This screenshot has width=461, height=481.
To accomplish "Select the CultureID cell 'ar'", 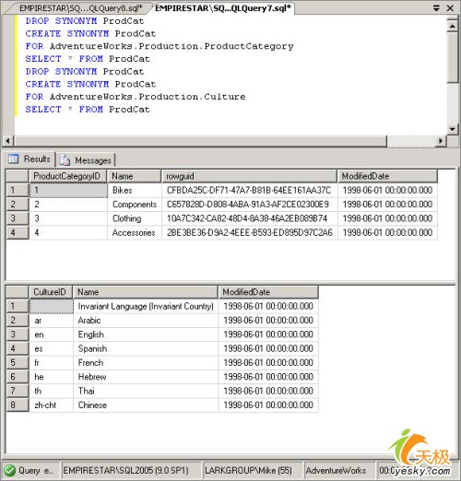I will coord(51,321).
